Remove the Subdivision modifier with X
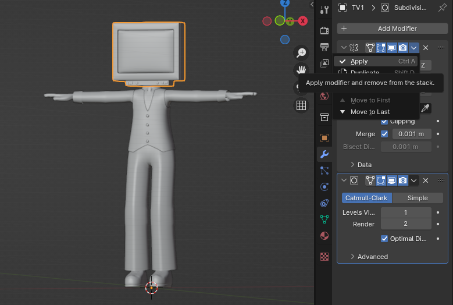453x305 pixels. click(426, 180)
